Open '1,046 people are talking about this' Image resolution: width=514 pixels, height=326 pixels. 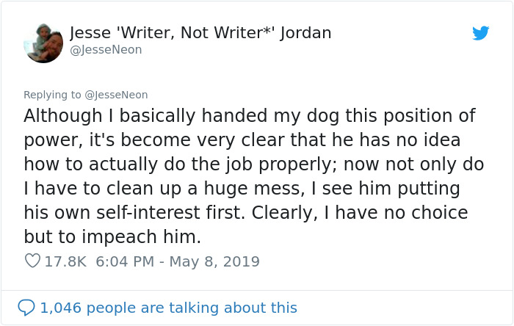pos(169,308)
